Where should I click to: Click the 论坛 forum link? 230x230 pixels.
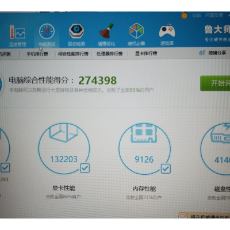pyautogui.click(x=197, y=16)
